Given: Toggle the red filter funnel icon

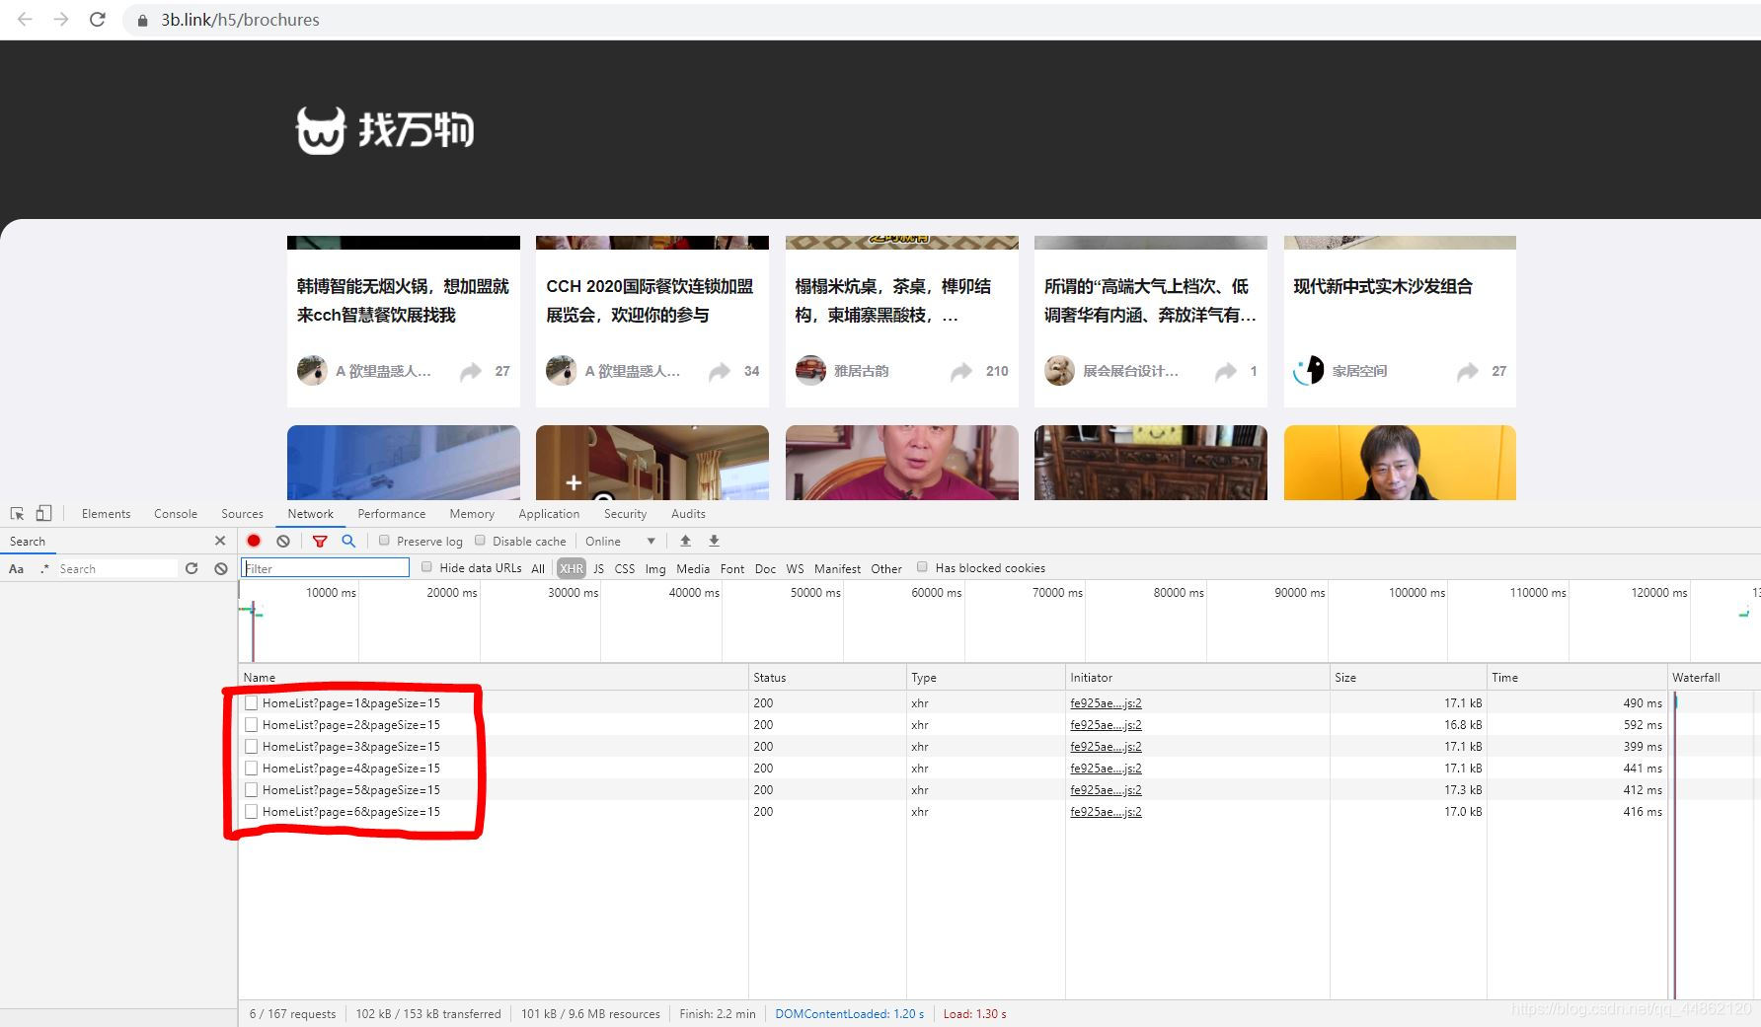Looking at the screenshot, I should coord(320,541).
